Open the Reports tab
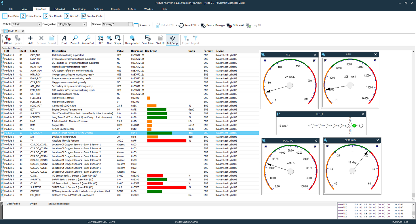Viewport: 416px width, 224px height. [115, 9]
